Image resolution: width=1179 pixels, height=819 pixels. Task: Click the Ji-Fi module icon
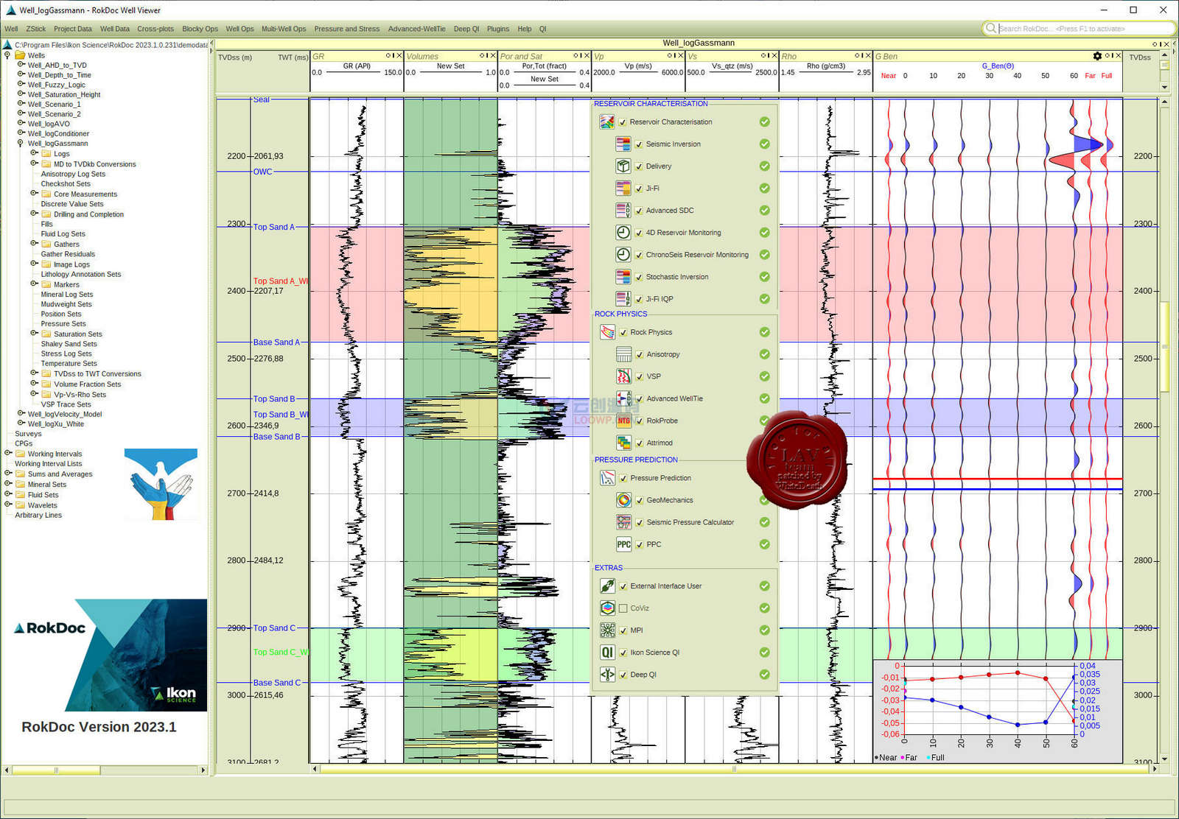[x=623, y=189]
